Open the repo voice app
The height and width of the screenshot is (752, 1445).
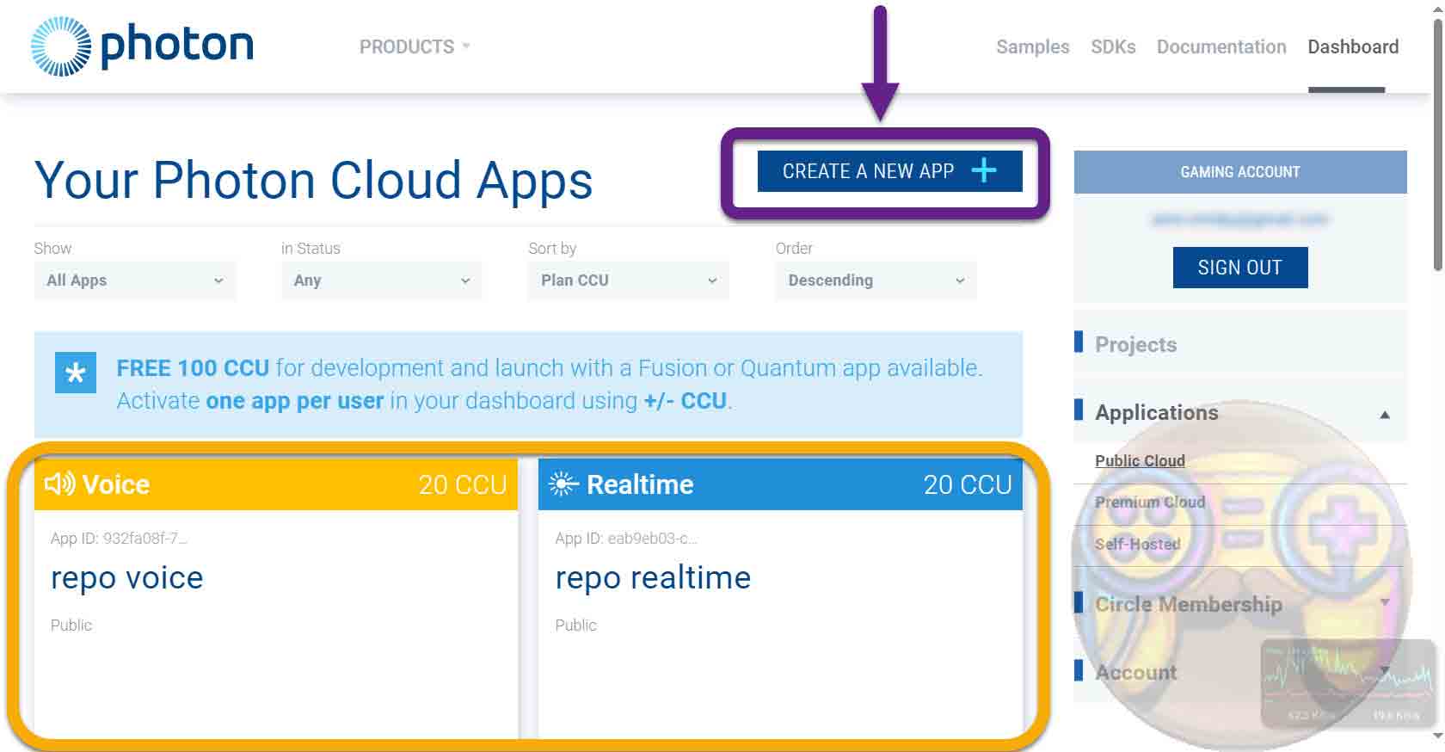127,578
